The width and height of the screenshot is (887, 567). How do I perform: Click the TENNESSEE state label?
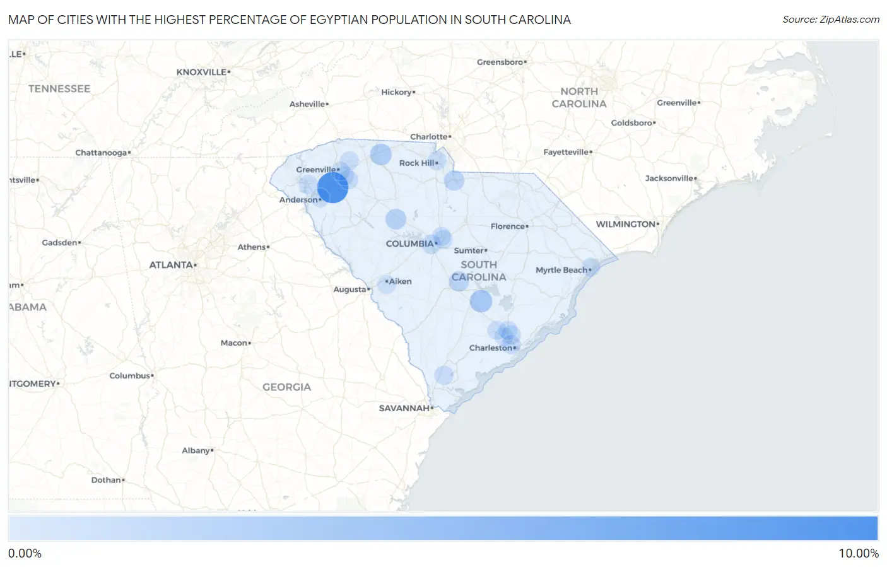[x=59, y=88]
